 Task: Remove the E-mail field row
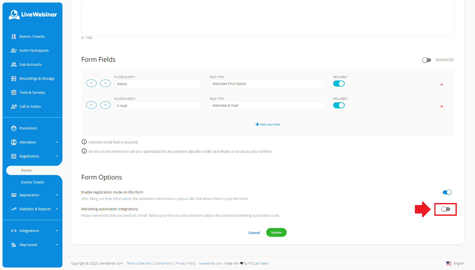pyautogui.click(x=442, y=106)
